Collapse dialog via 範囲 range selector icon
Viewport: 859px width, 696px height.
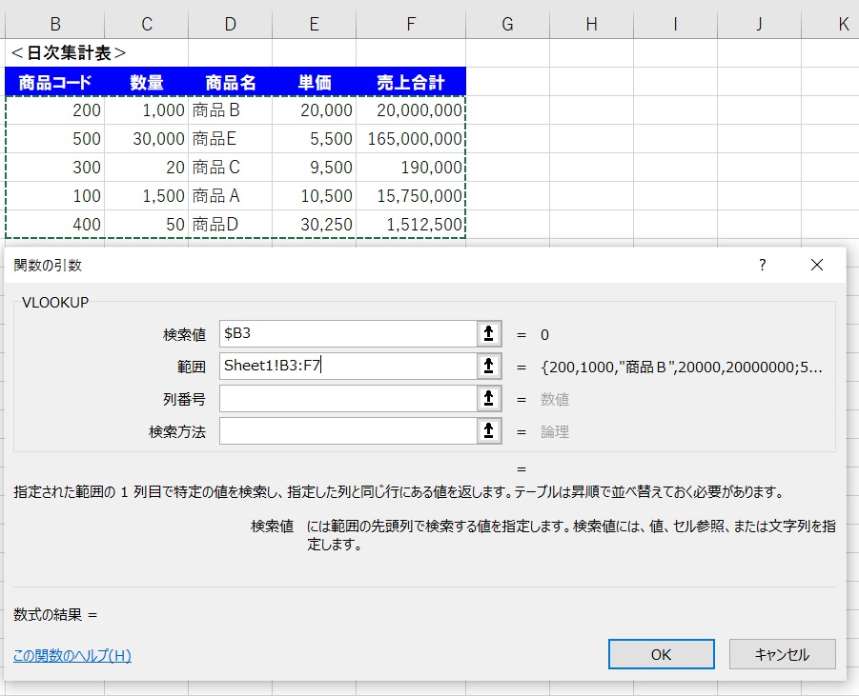click(x=489, y=366)
